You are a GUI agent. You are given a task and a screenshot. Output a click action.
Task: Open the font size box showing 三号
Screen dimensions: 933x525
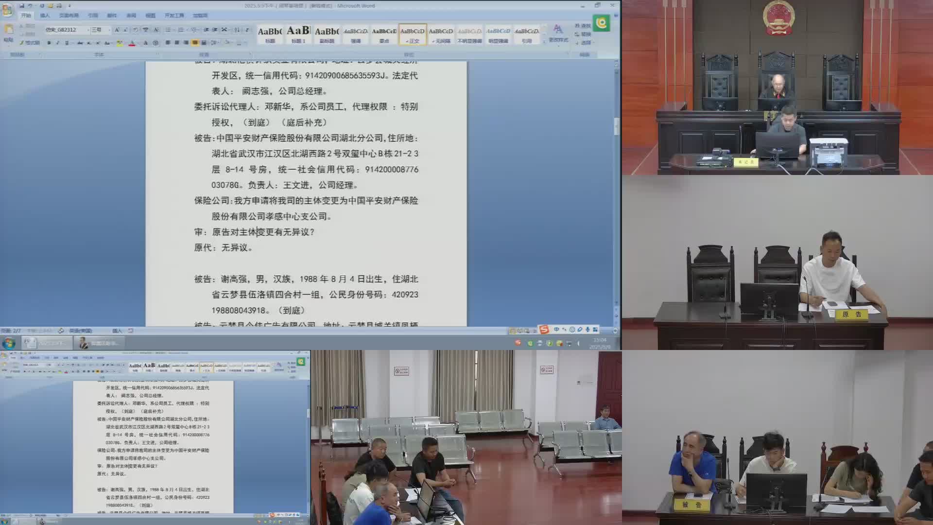[x=101, y=30]
